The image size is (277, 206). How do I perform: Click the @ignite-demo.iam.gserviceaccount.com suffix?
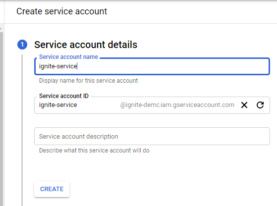[177, 105]
